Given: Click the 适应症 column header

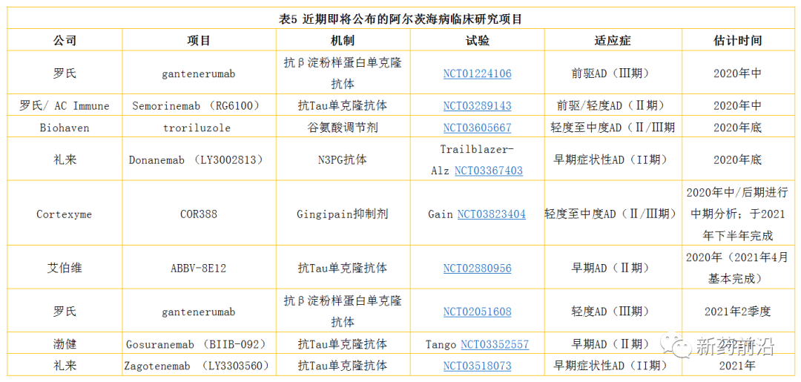Looking at the screenshot, I should [613, 41].
